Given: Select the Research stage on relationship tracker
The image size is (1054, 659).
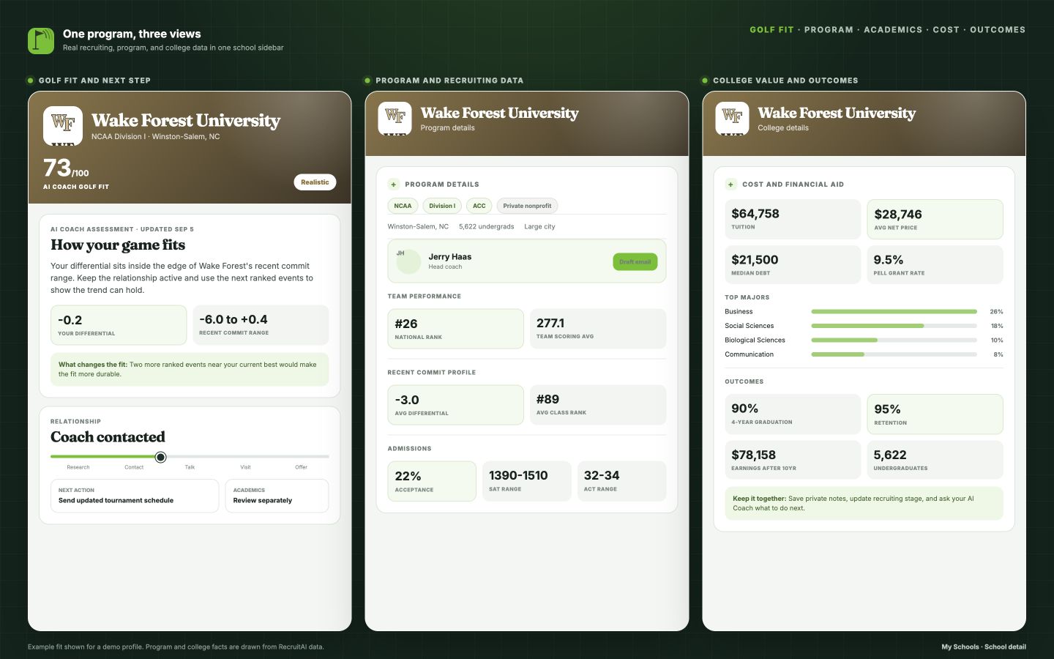Looking at the screenshot, I should pos(78,467).
